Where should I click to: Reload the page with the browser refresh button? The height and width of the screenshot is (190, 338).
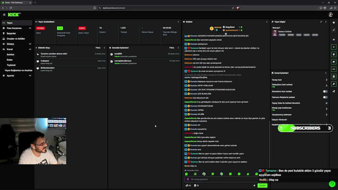(x=11, y=8)
